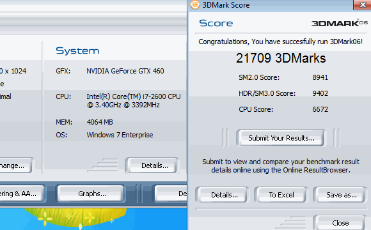Click the Close button in Score dialog
This screenshot has height=230, width=371.
pyautogui.click(x=340, y=223)
